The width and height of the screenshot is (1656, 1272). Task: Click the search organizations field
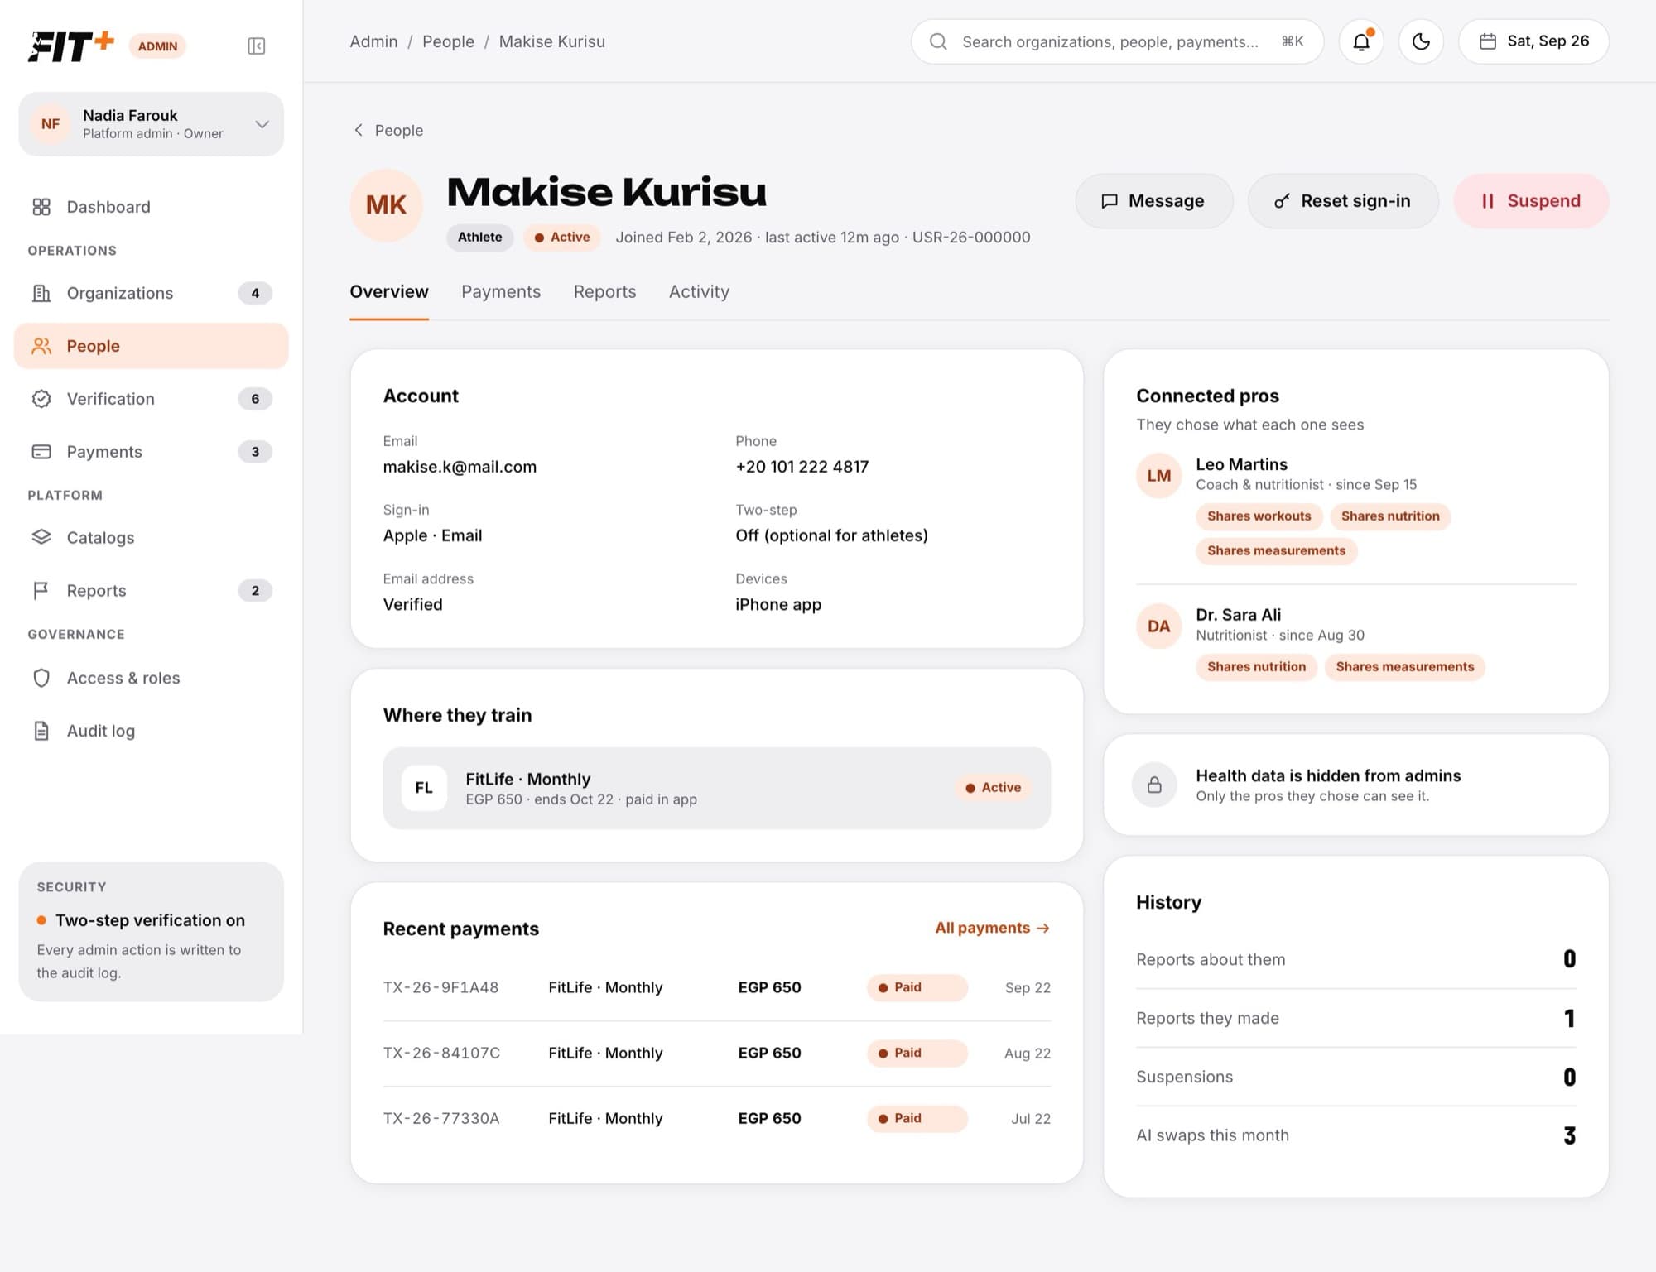(1117, 41)
